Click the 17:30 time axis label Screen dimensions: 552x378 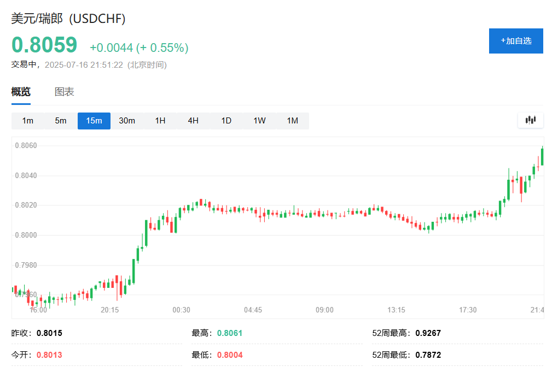468,310
